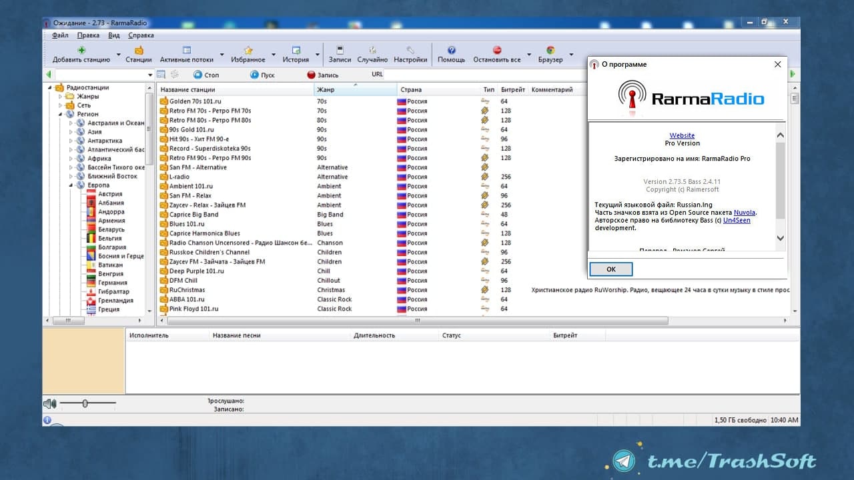Open the Станции toolbar icon
Screen dimensions: 854x480
[139, 51]
